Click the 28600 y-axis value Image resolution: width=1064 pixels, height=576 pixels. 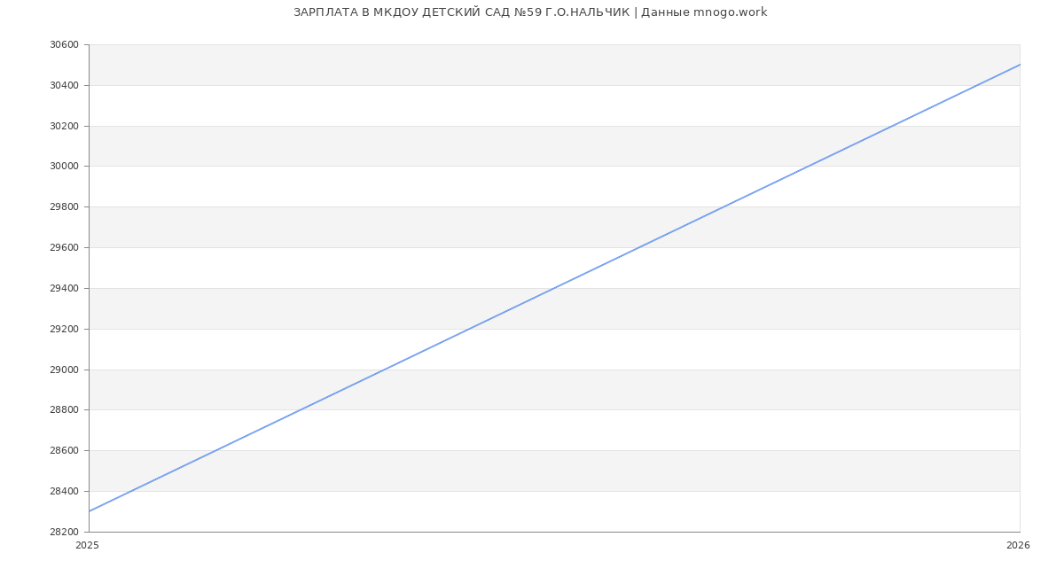(64, 451)
